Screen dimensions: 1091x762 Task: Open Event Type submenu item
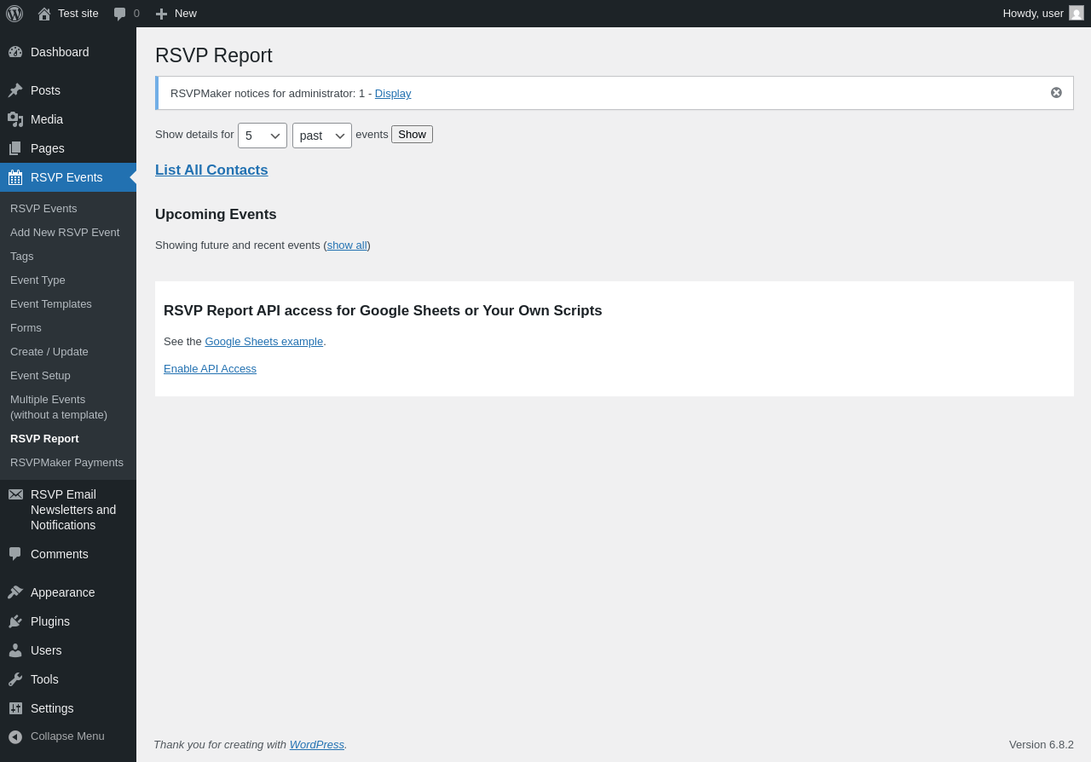tap(38, 280)
